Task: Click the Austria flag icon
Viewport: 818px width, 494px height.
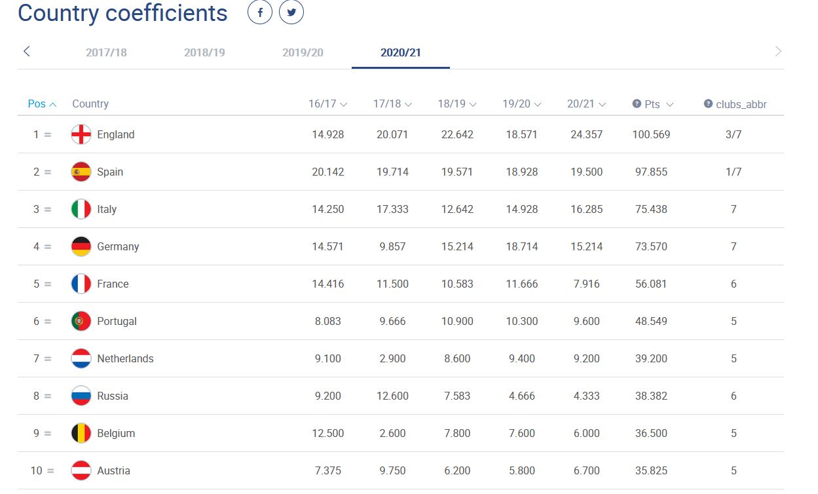Action: point(81,470)
